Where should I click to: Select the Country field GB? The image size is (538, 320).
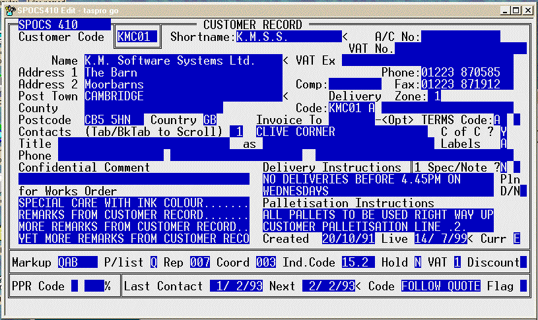[x=209, y=120]
